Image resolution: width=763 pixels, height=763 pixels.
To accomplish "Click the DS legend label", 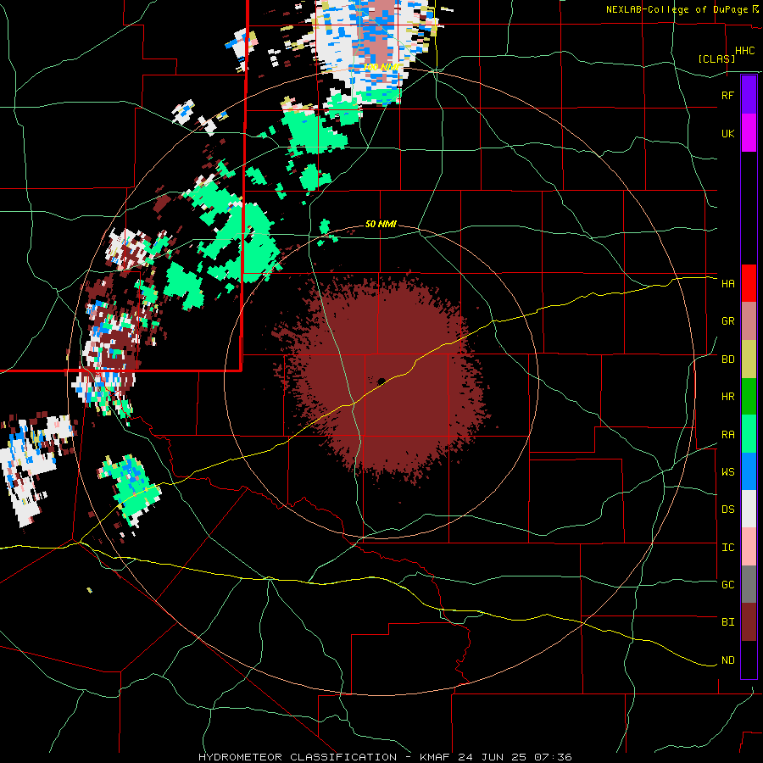I will point(727,510).
